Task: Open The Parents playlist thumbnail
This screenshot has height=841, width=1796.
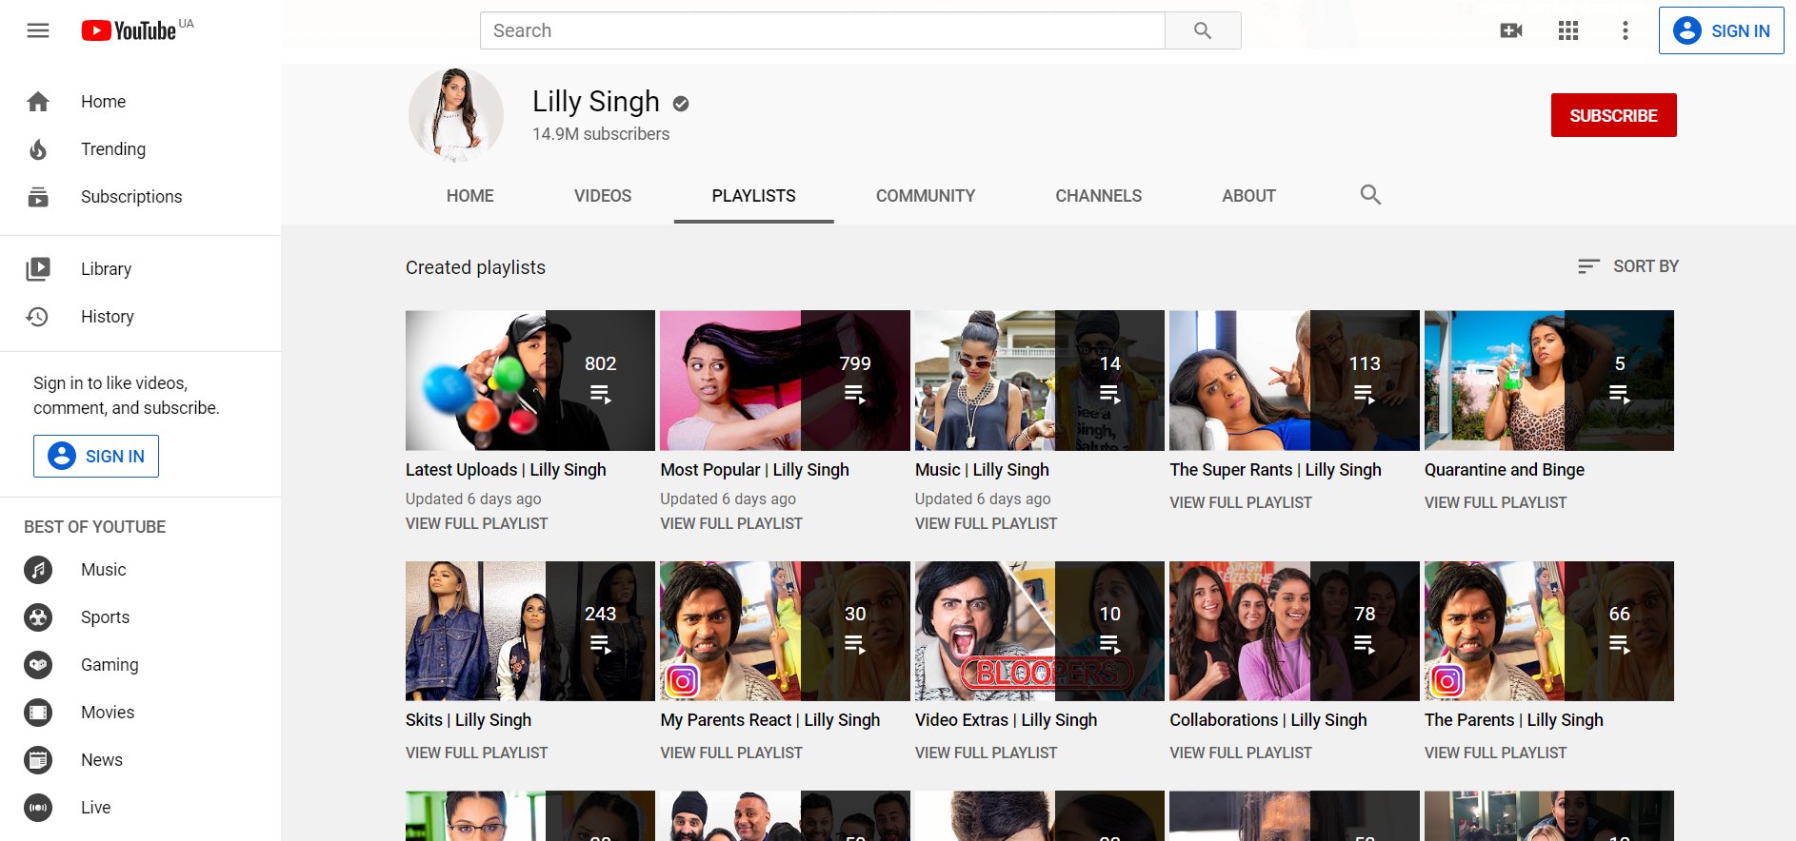Action: coord(1549,631)
